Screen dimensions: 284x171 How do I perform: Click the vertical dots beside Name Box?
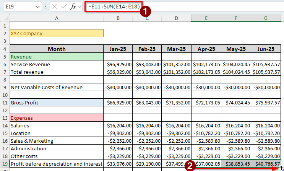[46, 7]
